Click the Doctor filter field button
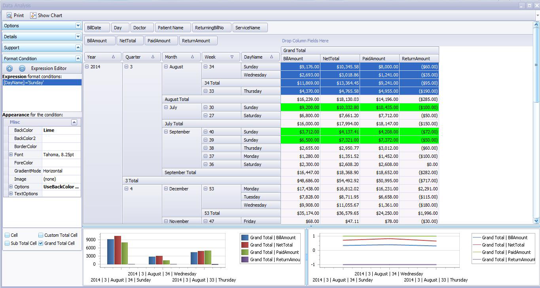This screenshot has height=288, width=540. coord(142,28)
